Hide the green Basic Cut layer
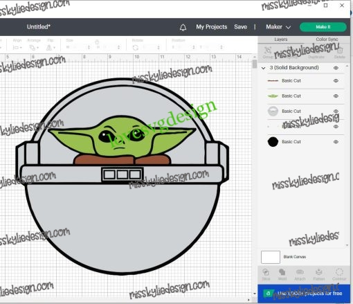This screenshot has width=353, height=304. [336, 96]
